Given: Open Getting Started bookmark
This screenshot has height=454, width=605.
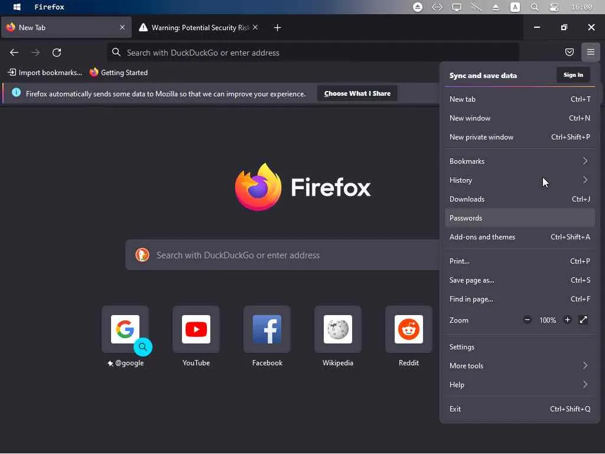Looking at the screenshot, I should point(118,73).
